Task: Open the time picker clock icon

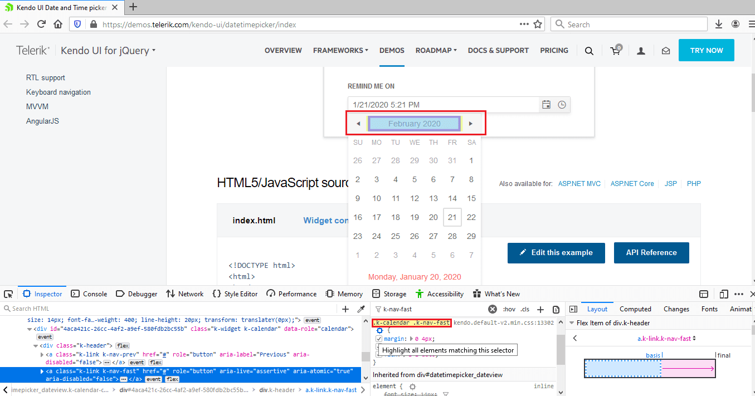Action: coord(562,104)
